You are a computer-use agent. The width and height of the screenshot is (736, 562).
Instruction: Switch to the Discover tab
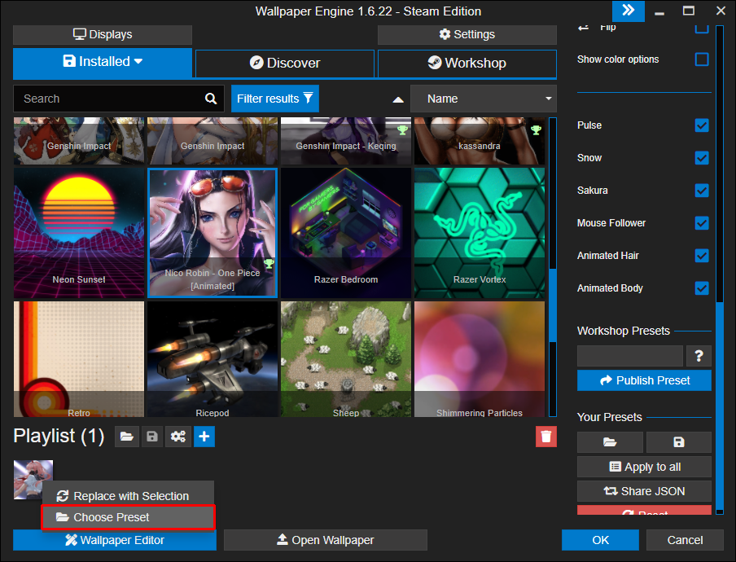[284, 63]
